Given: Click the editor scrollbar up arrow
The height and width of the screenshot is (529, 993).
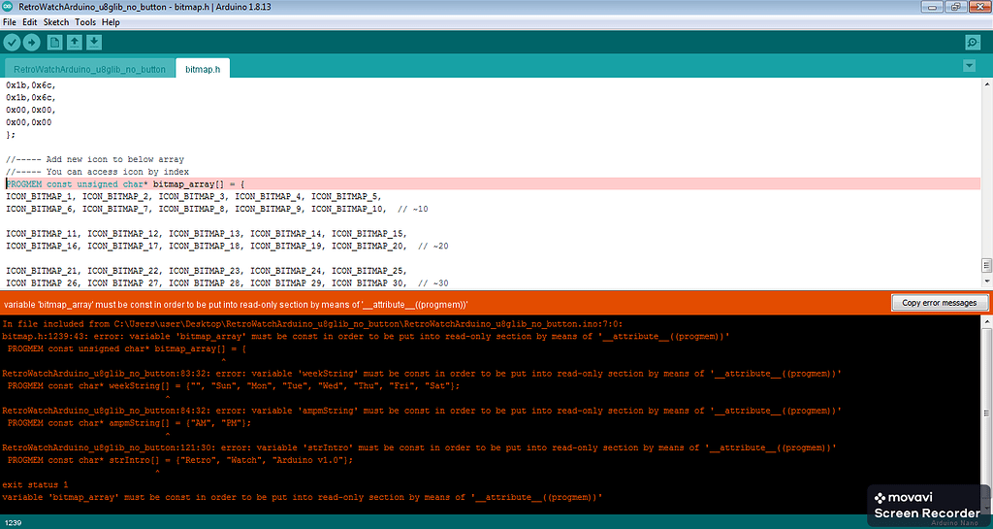Looking at the screenshot, I should [986, 84].
